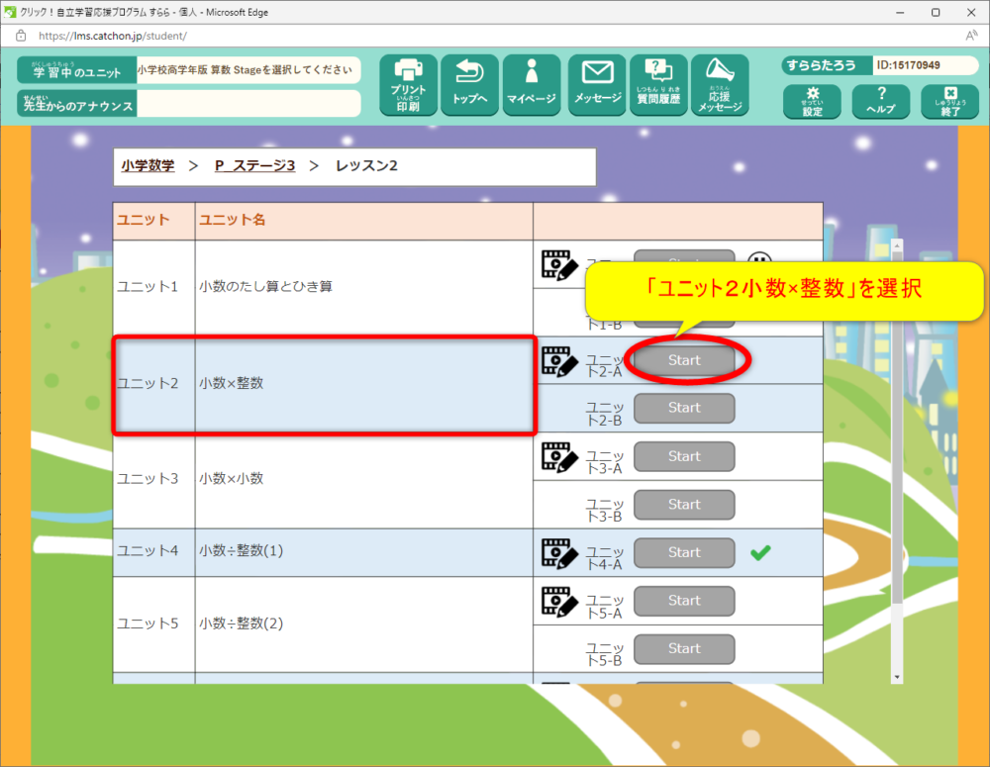Click the unit list scrollbar thumb

(x=897, y=427)
